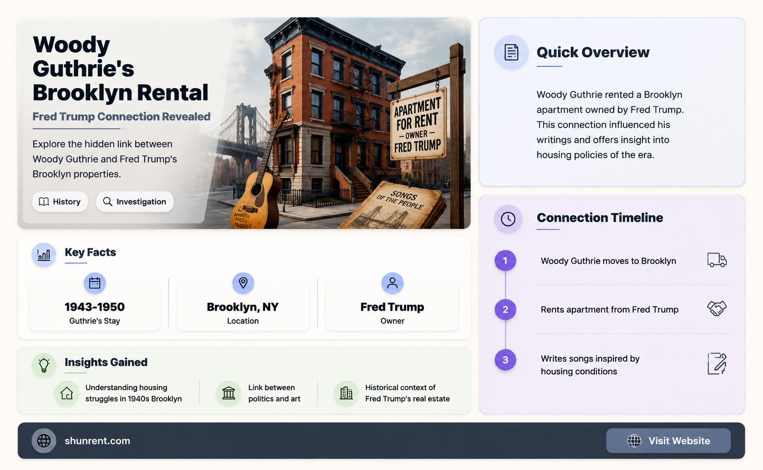
Task: Click the handshake icon in timeline
Action: tap(717, 309)
